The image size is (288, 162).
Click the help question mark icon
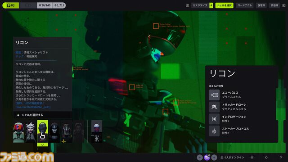(x=280, y=157)
